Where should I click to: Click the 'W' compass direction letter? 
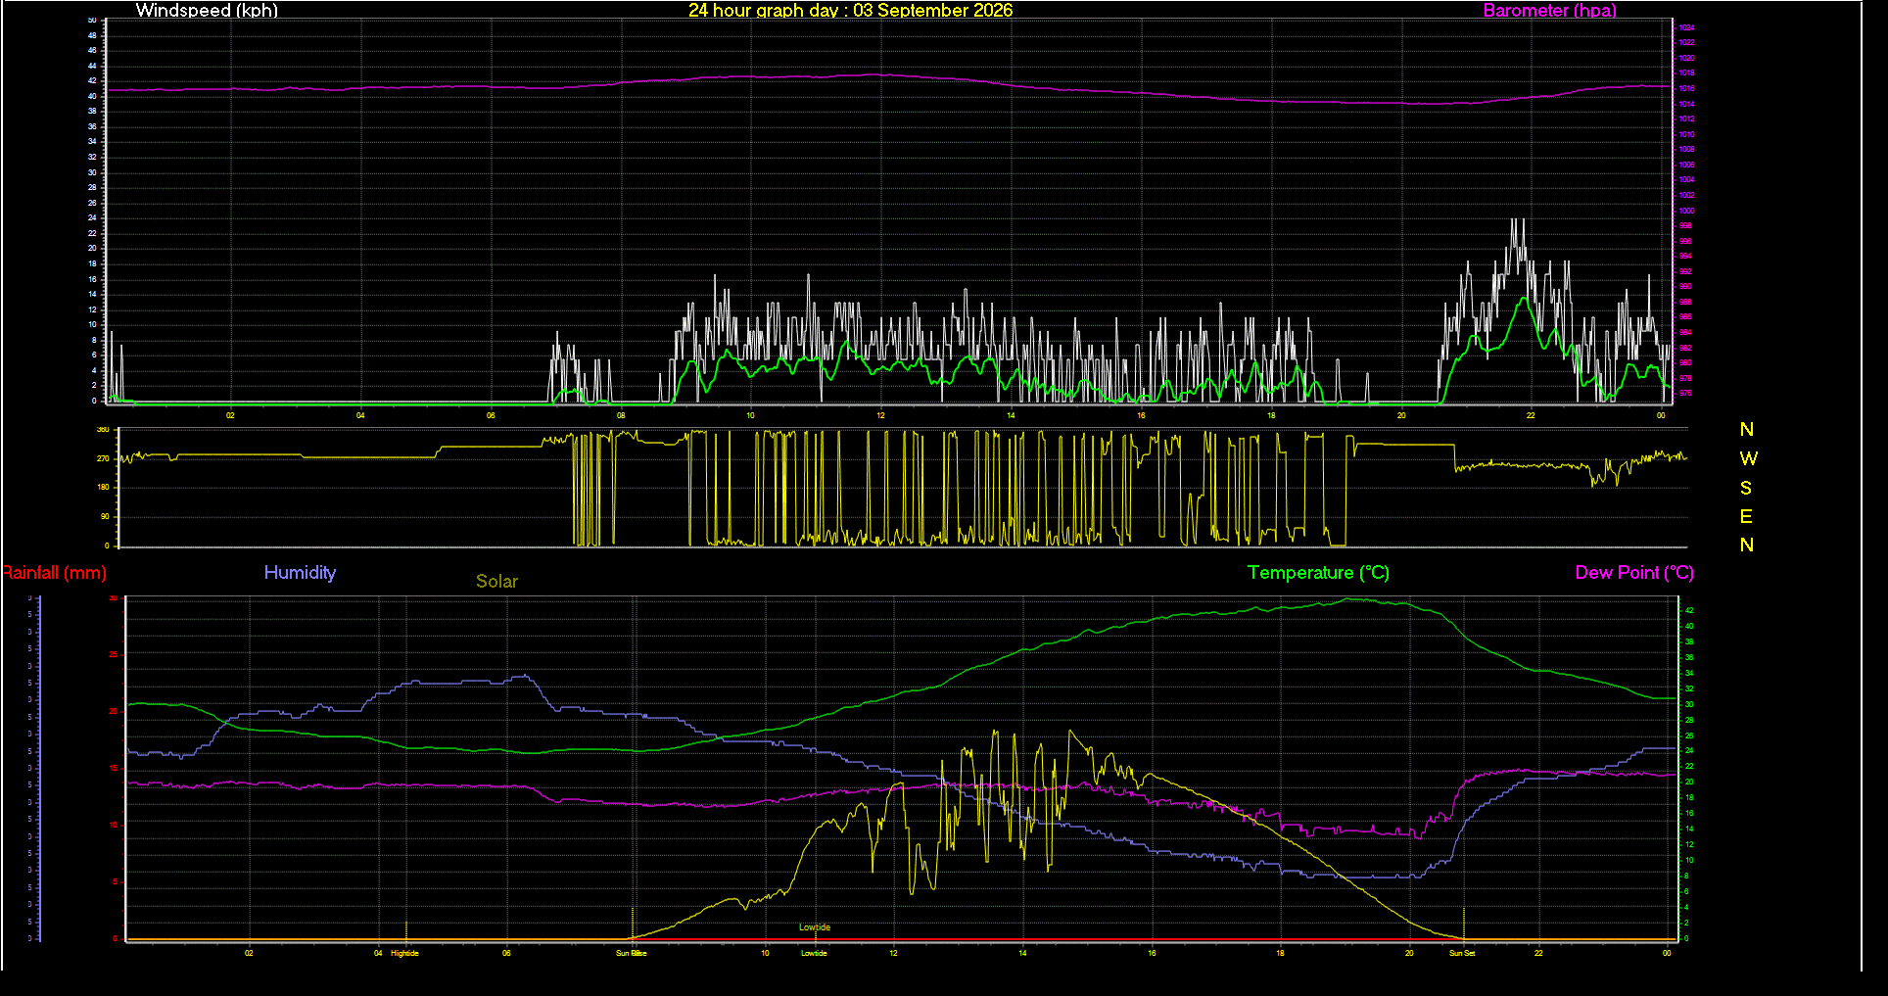tap(1748, 458)
